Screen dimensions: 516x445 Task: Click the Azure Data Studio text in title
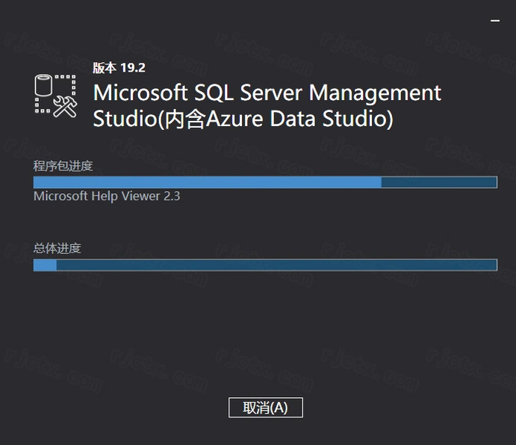[x=297, y=119]
